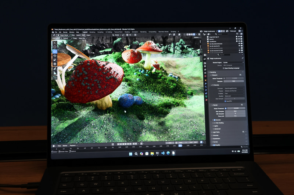The width and height of the screenshot is (294, 195).
Task: Open Global transform orientation dropdown
Action: tap(116, 35)
